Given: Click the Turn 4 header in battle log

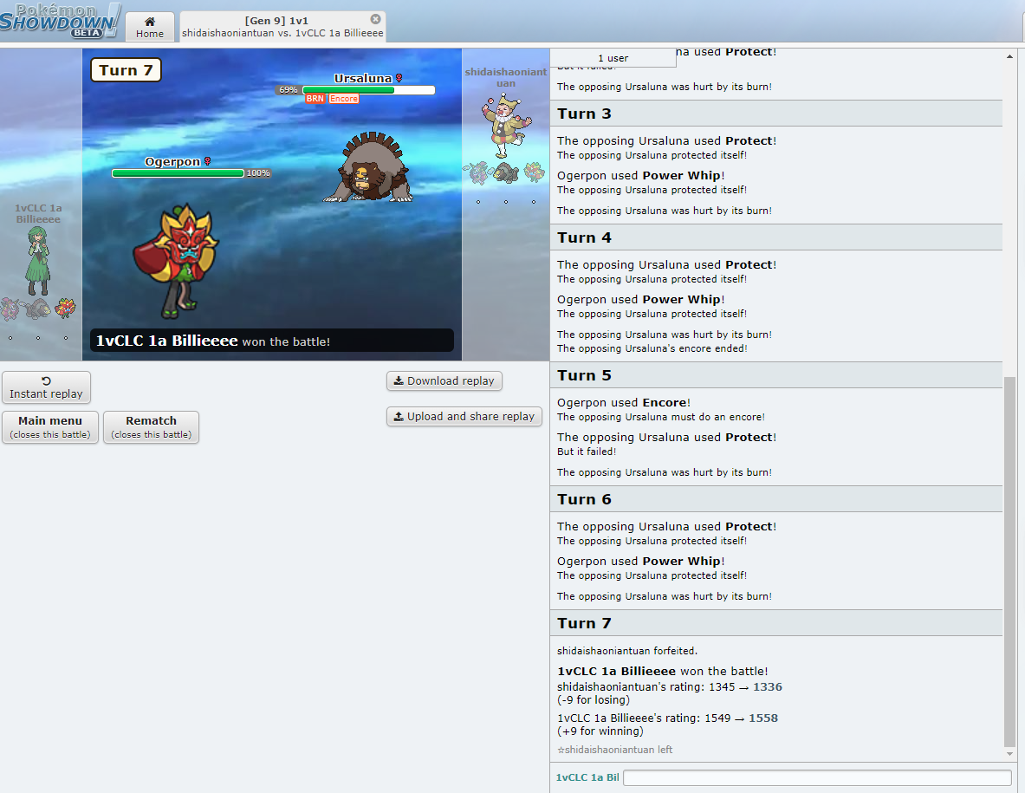Looking at the screenshot, I should 776,238.
